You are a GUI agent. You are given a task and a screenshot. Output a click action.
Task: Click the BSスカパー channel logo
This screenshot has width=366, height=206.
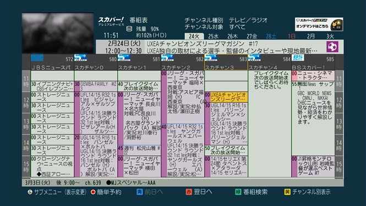(298, 58)
